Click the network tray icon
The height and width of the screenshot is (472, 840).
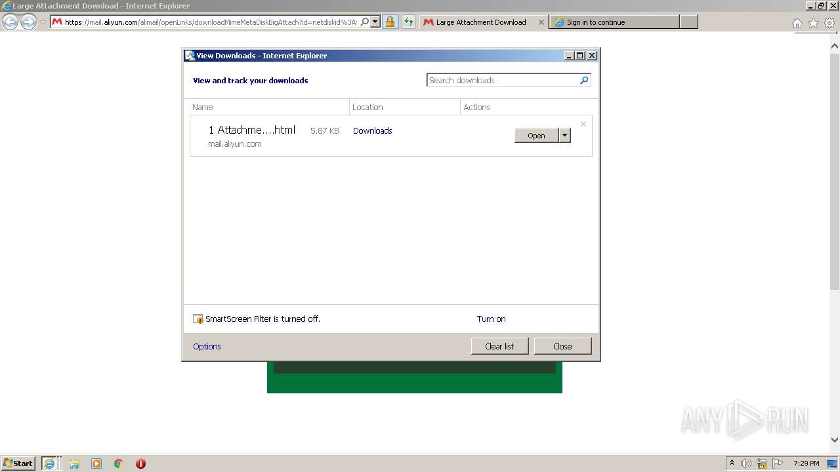762,463
